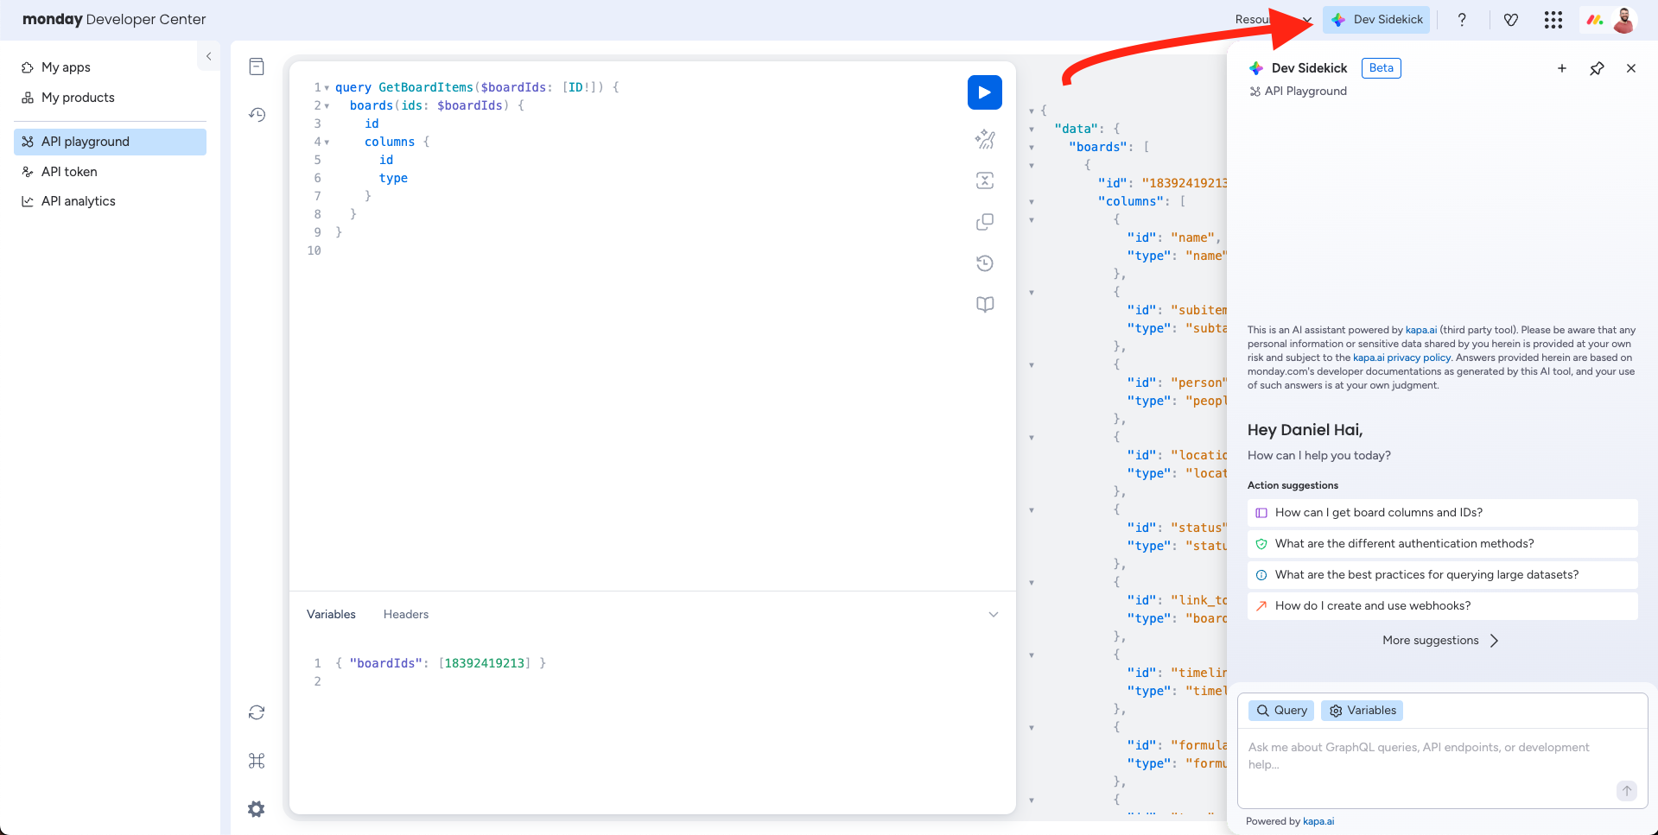Start a new Dev Sidekick chat with plus

[1562, 68]
